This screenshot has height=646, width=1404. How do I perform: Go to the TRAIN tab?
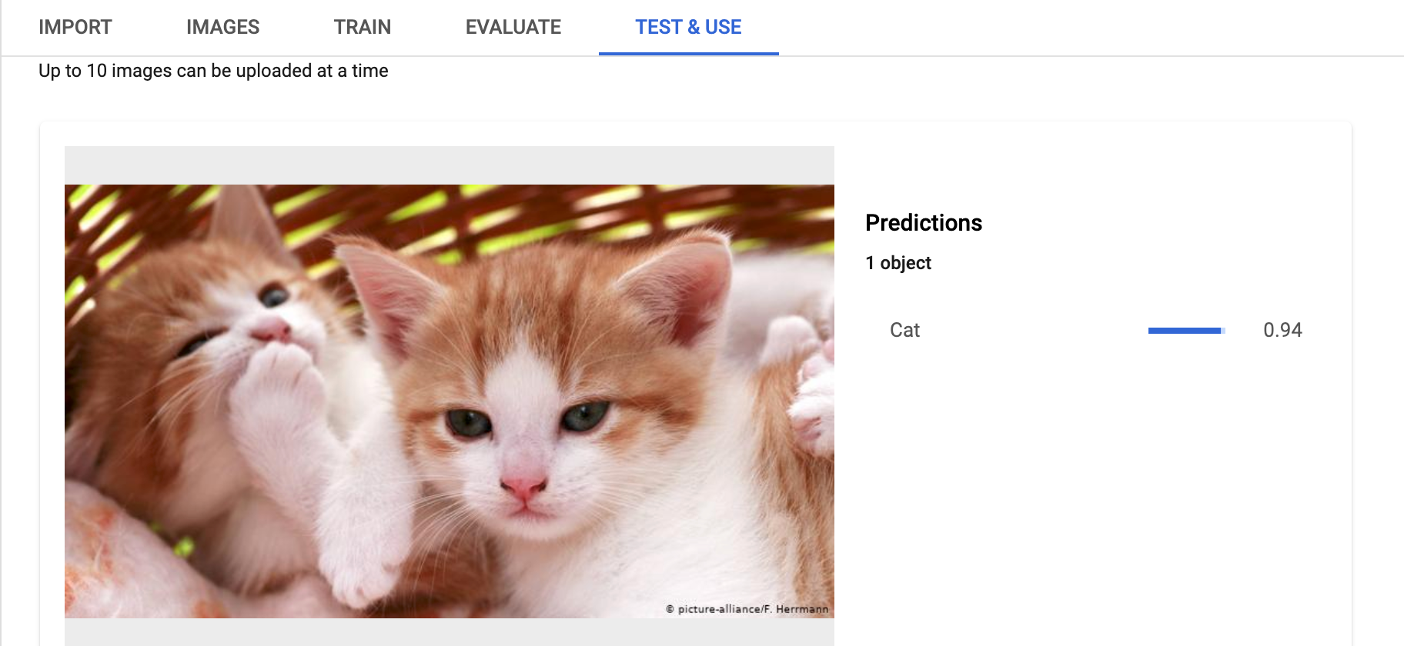(361, 27)
